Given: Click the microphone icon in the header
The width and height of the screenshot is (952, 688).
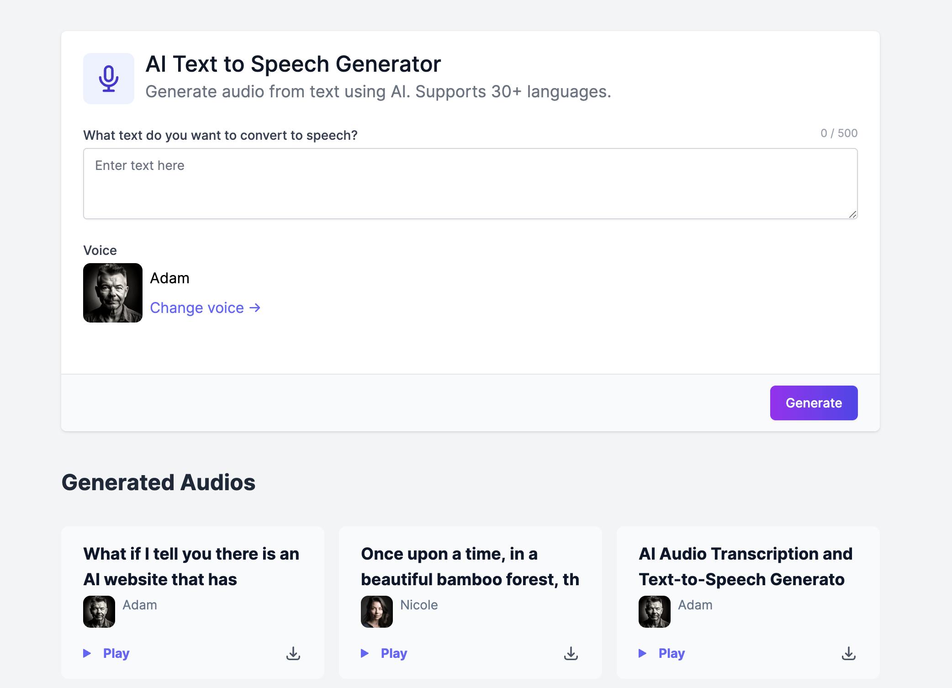Looking at the screenshot, I should click(x=109, y=79).
